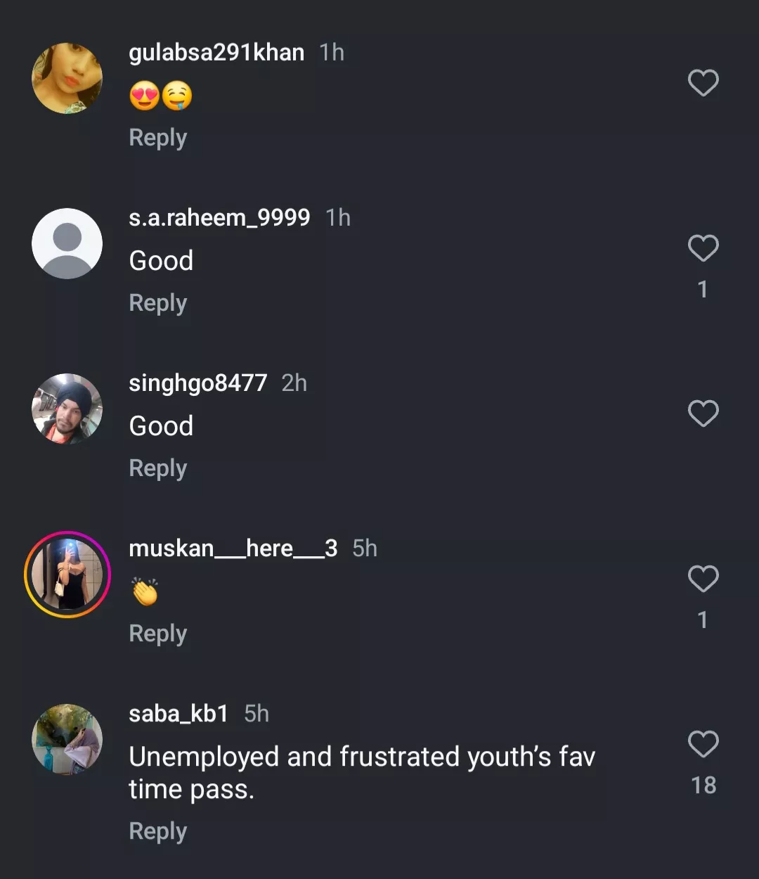
Task: Reply to gulabsa291khan's comment
Action: [158, 138]
